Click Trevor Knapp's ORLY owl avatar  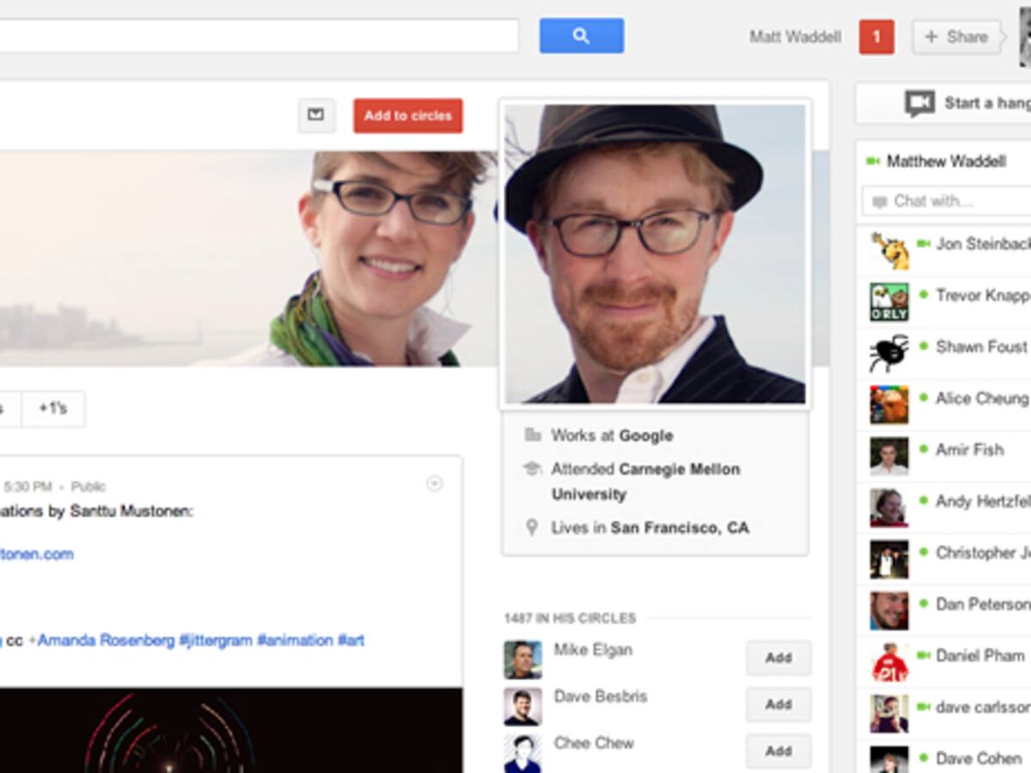tap(888, 301)
